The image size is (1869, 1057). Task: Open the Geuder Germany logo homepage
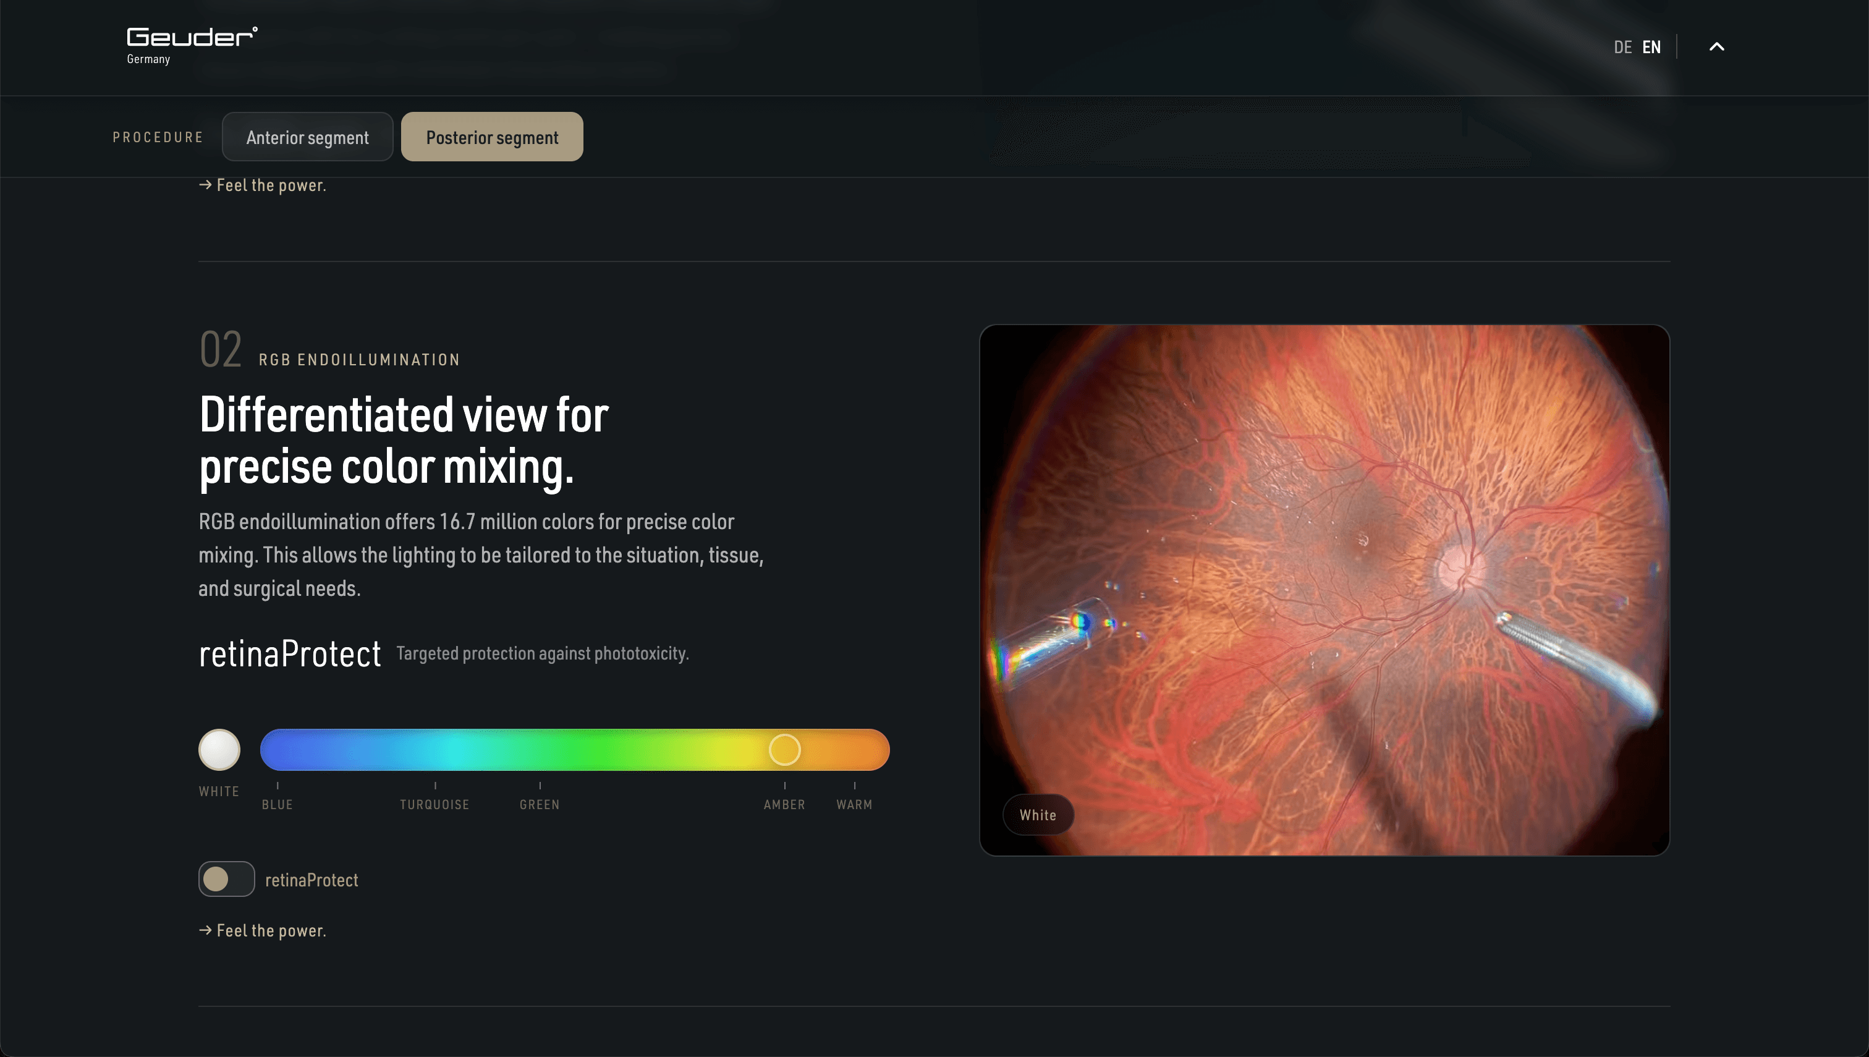point(192,46)
